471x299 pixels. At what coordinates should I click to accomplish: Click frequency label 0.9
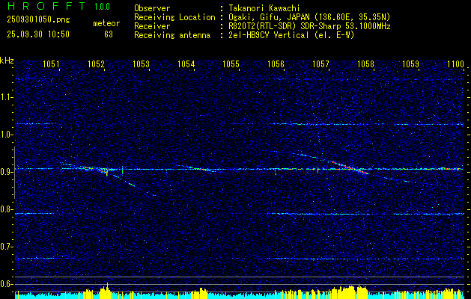(x=5, y=172)
